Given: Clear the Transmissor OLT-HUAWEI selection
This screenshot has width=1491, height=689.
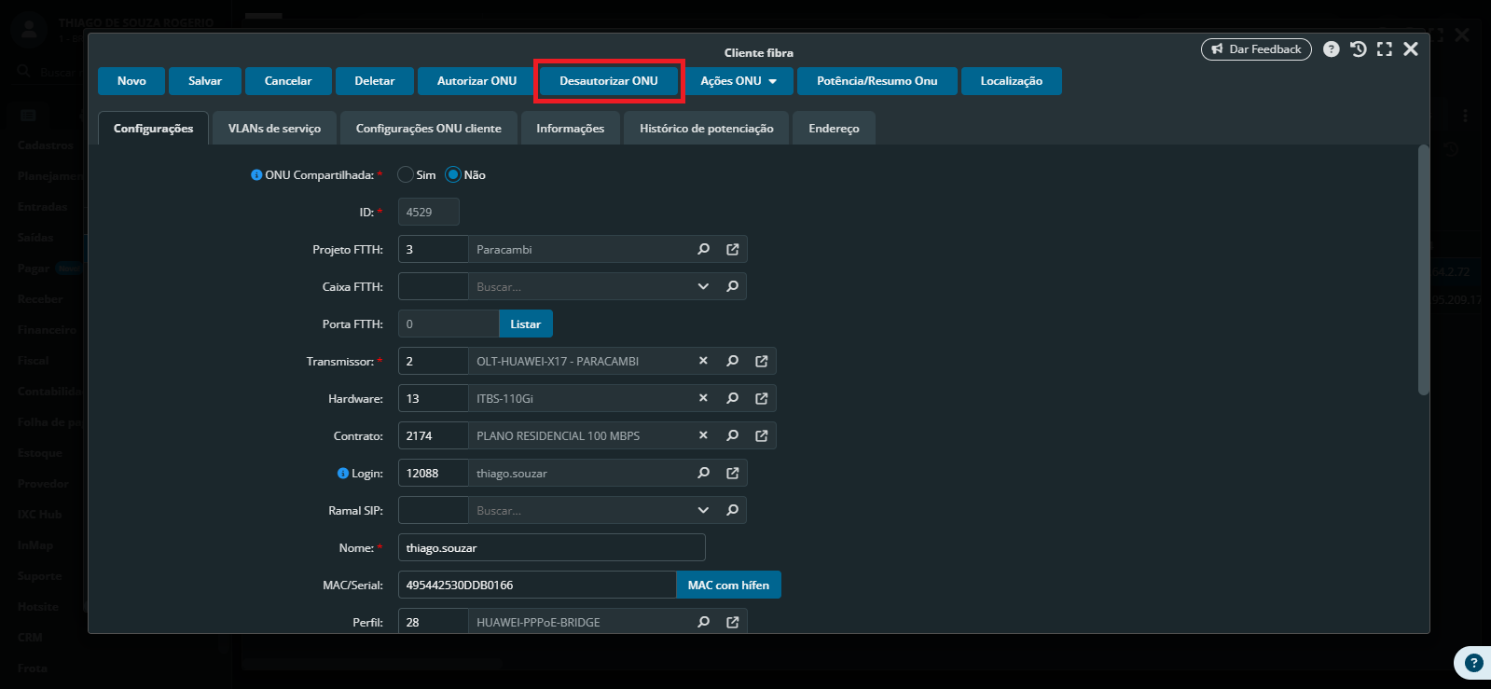Looking at the screenshot, I should click(x=703, y=361).
